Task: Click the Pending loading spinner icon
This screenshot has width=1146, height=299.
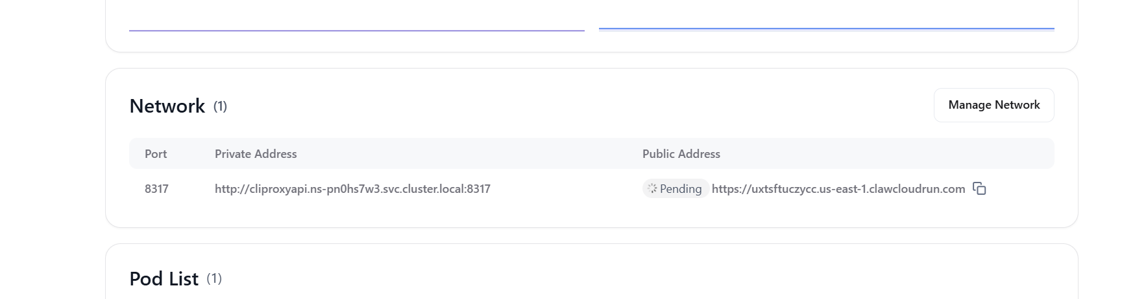Action: point(652,189)
